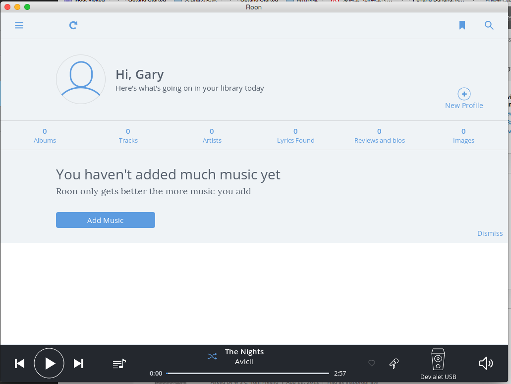Open the Tracks count
511x384 pixels.
click(128, 136)
